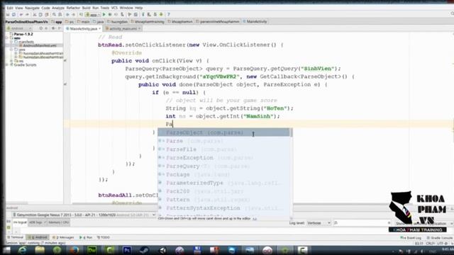The image size is (454, 255).
Task: Expand the res folder in project tree
Action: tap(12, 61)
